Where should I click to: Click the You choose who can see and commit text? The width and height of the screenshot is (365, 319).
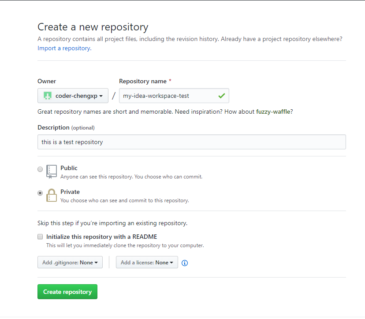(x=125, y=200)
